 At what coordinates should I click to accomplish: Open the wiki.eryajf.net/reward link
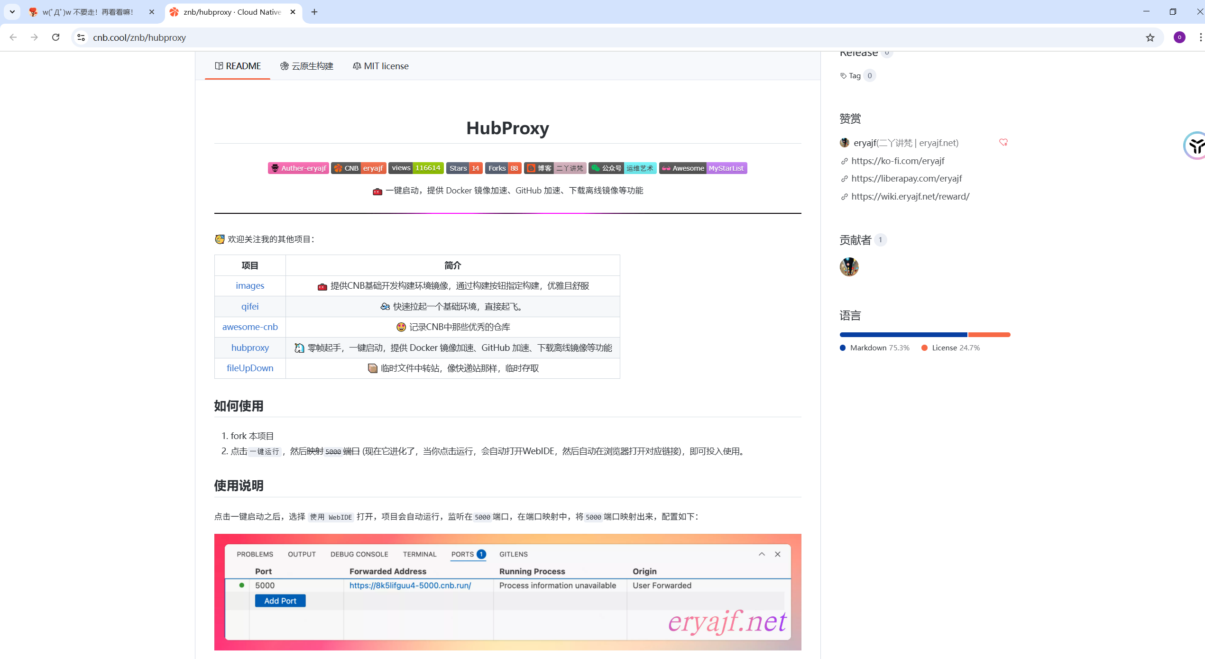(910, 196)
